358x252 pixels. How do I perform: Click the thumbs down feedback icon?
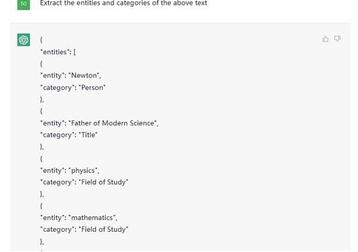(338, 39)
